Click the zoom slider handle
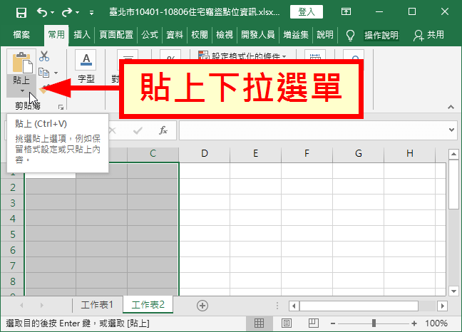Image resolution: width=462 pixels, height=332 pixels. tap(374, 323)
